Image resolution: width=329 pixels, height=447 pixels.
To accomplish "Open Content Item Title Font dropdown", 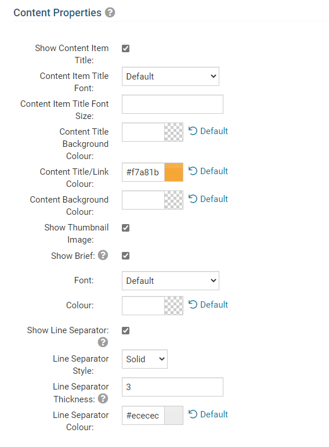I will pos(171,77).
